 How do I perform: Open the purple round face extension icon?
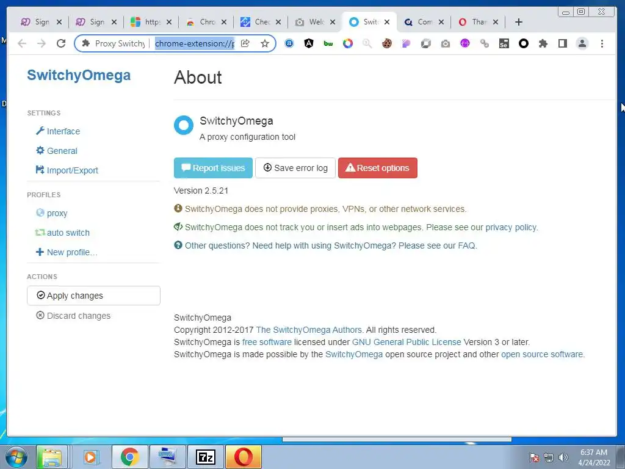(464, 43)
